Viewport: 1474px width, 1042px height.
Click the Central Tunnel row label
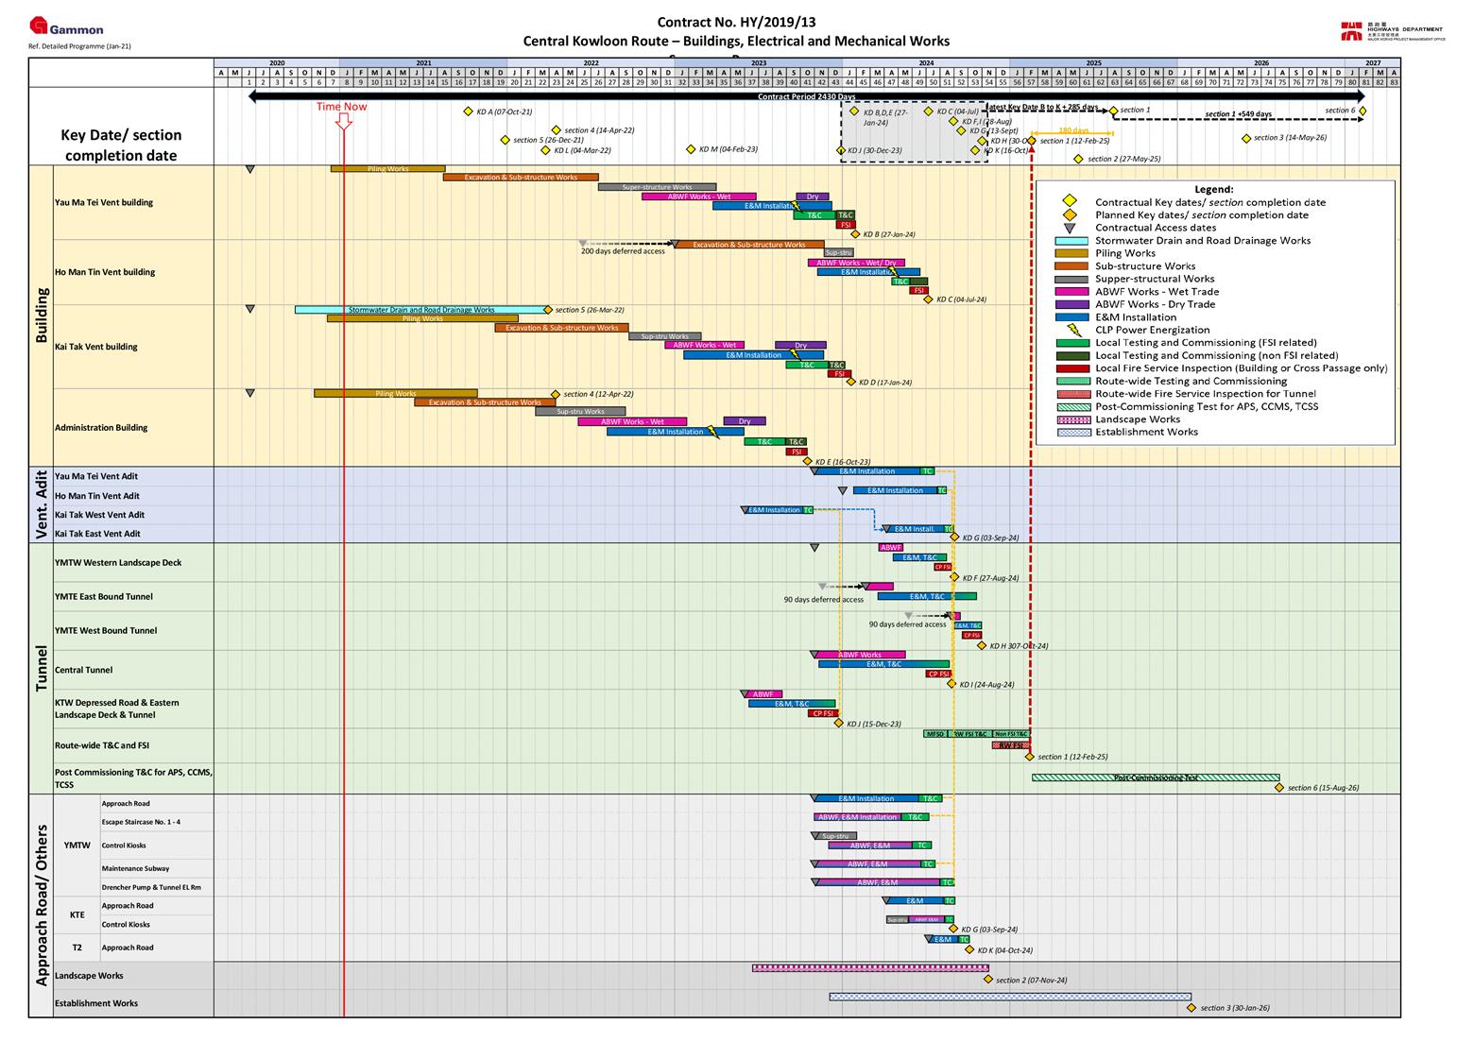pyautogui.click(x=84, y=670)
